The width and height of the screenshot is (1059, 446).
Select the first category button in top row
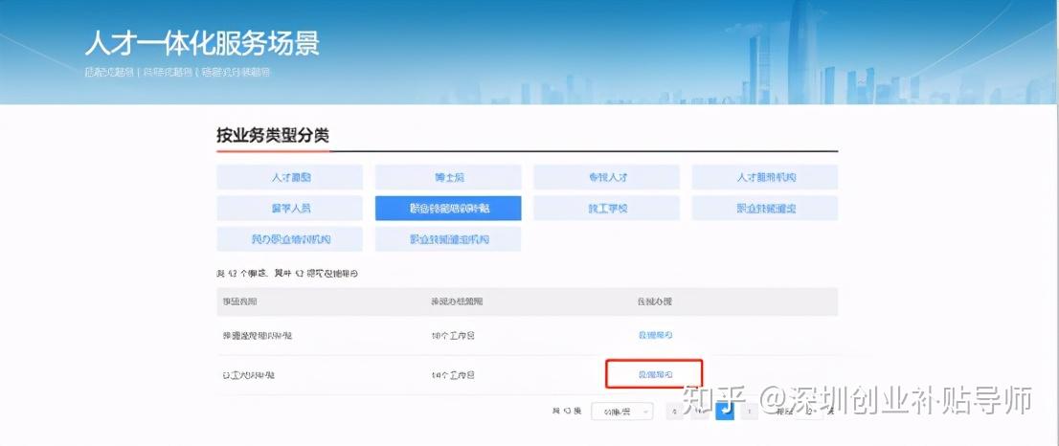pos(290,177)
